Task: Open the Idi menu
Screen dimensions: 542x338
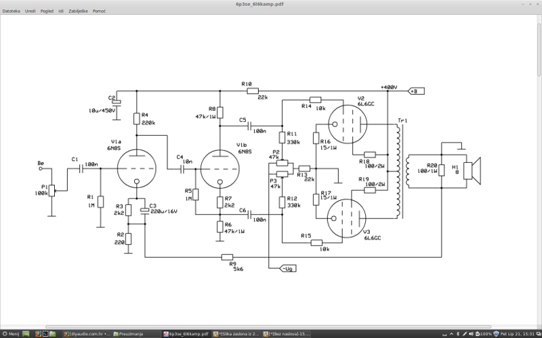Action: tap(61, 11)
